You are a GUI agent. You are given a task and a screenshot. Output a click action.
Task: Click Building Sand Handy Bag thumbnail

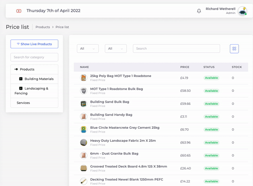point(83,117)
